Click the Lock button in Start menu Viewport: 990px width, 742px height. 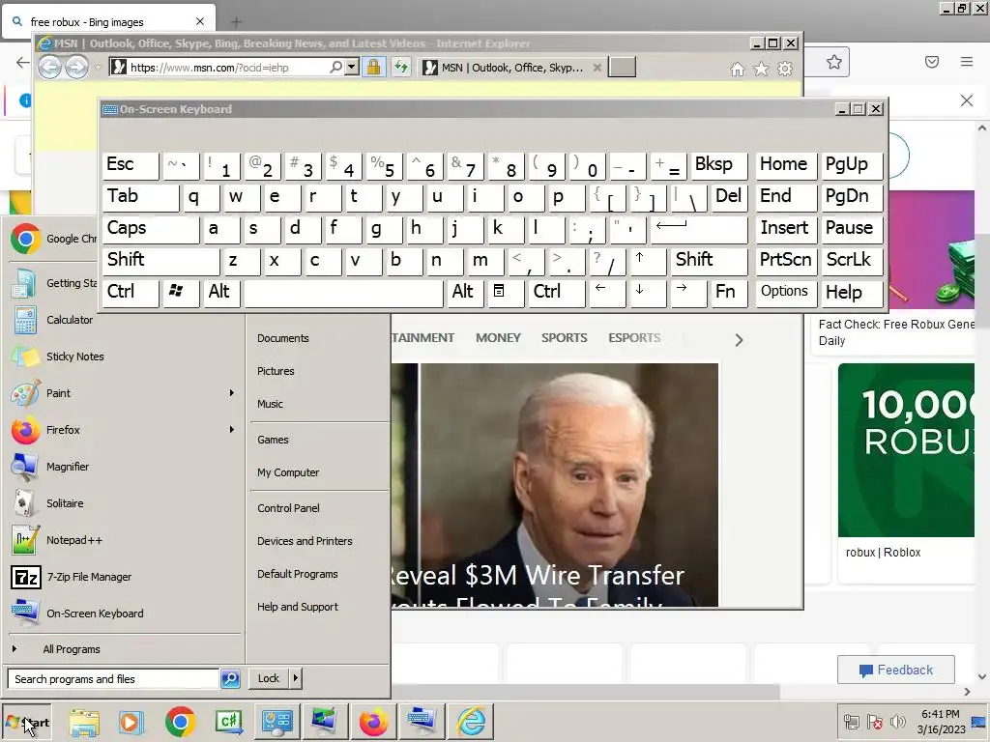[269, 678]
